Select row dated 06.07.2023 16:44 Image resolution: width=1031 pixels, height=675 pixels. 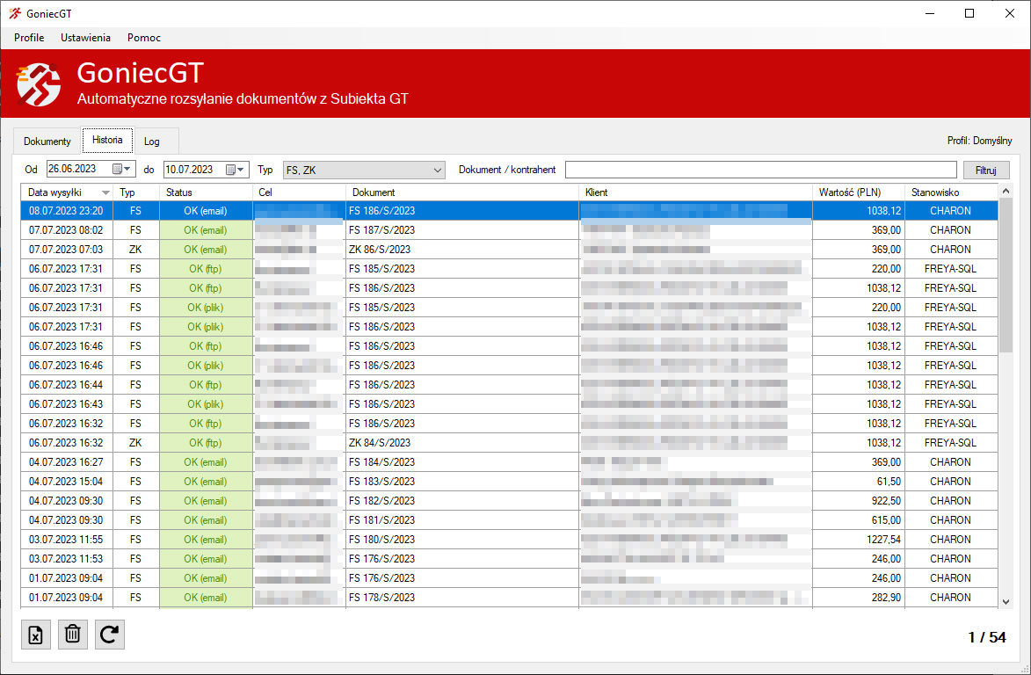(x=510, y=385)
